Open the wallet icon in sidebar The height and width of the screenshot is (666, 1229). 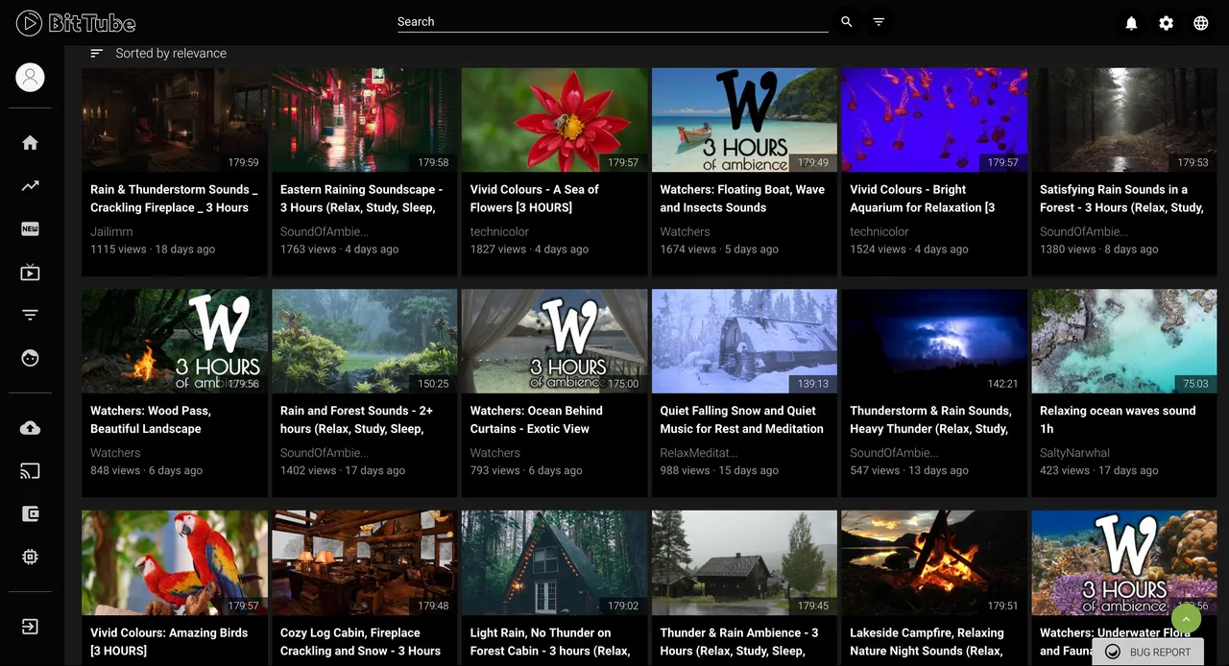click(x=30, y=514)
